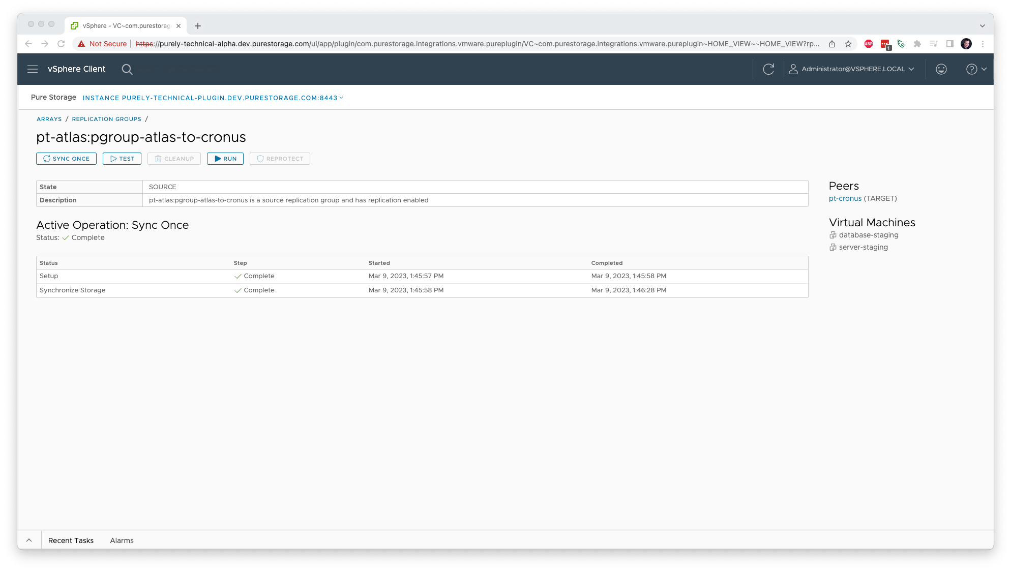Click the Sync Once icon button

(66, 158)
